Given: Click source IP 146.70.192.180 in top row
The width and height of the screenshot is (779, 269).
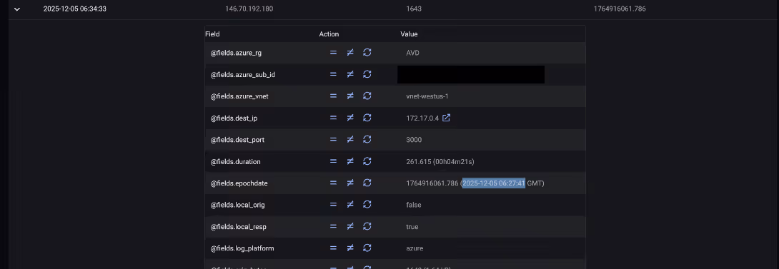Looking at the screenshot, I should (249, 9).
